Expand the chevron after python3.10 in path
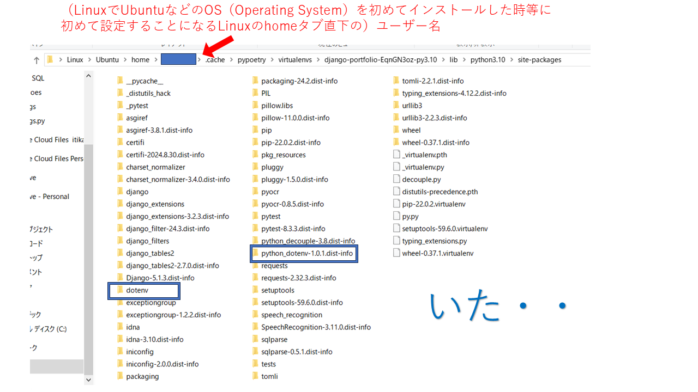Viewport: 698px width, 392px height. tap(512, 60)
